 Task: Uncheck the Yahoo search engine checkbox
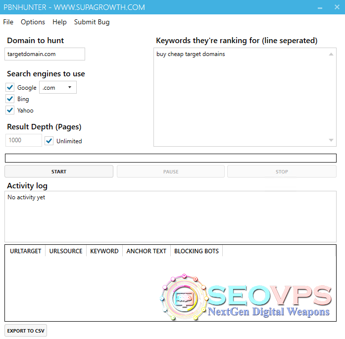point(10,110)
